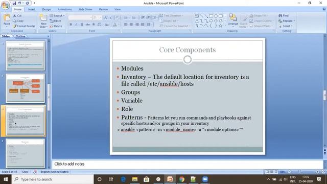Center the text
Viewport: 327px width, 184px height.
pyautogui.click(x=131, y=25)
